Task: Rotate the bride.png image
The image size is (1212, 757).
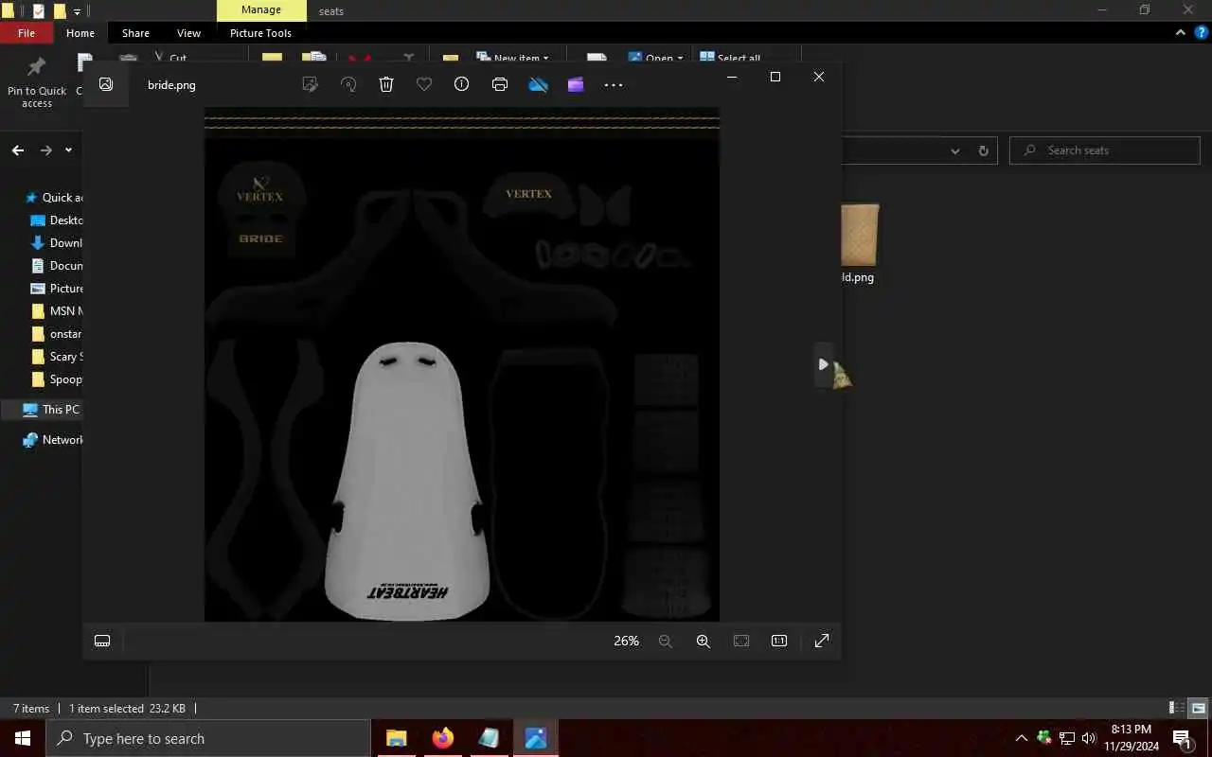Action: click(x=348, y=84)
